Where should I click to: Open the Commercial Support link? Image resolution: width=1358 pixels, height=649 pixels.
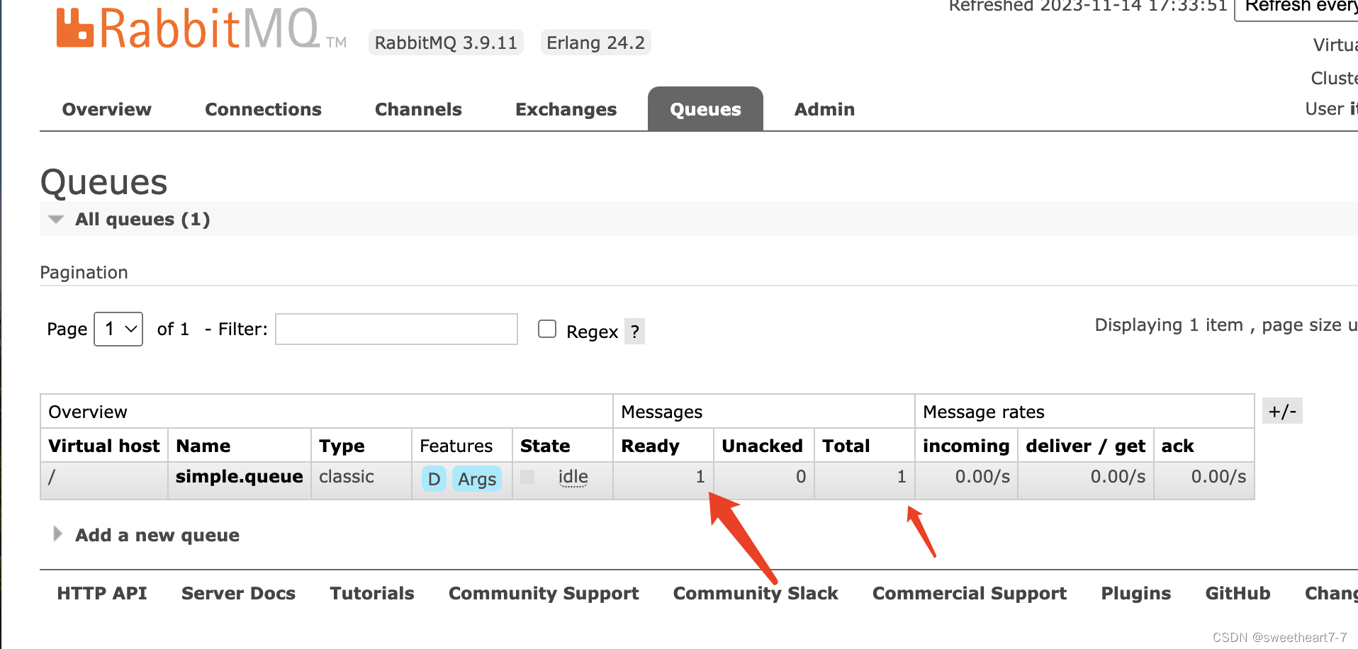tap(970, 593)
